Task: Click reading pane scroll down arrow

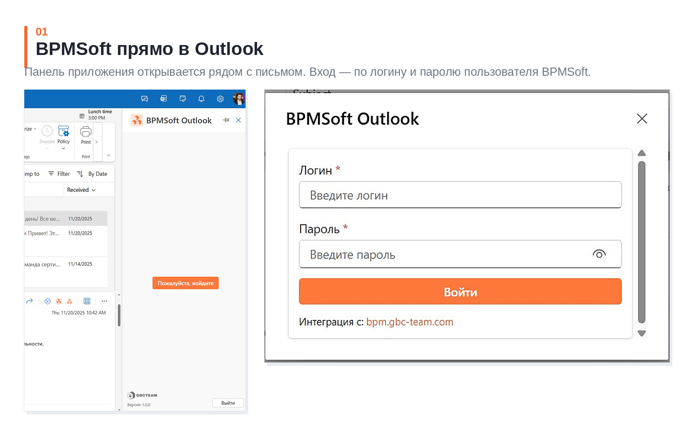Action: (119, 410)
